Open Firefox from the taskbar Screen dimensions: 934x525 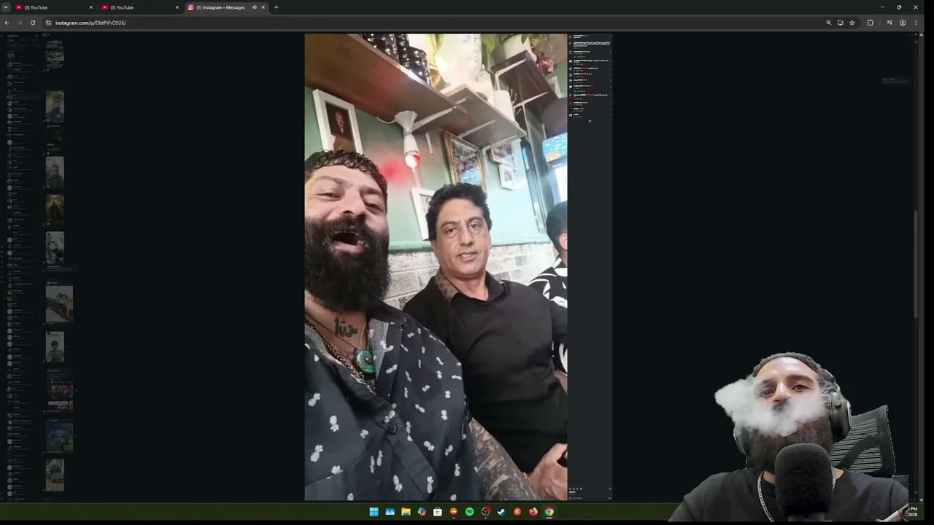(533, 512)
